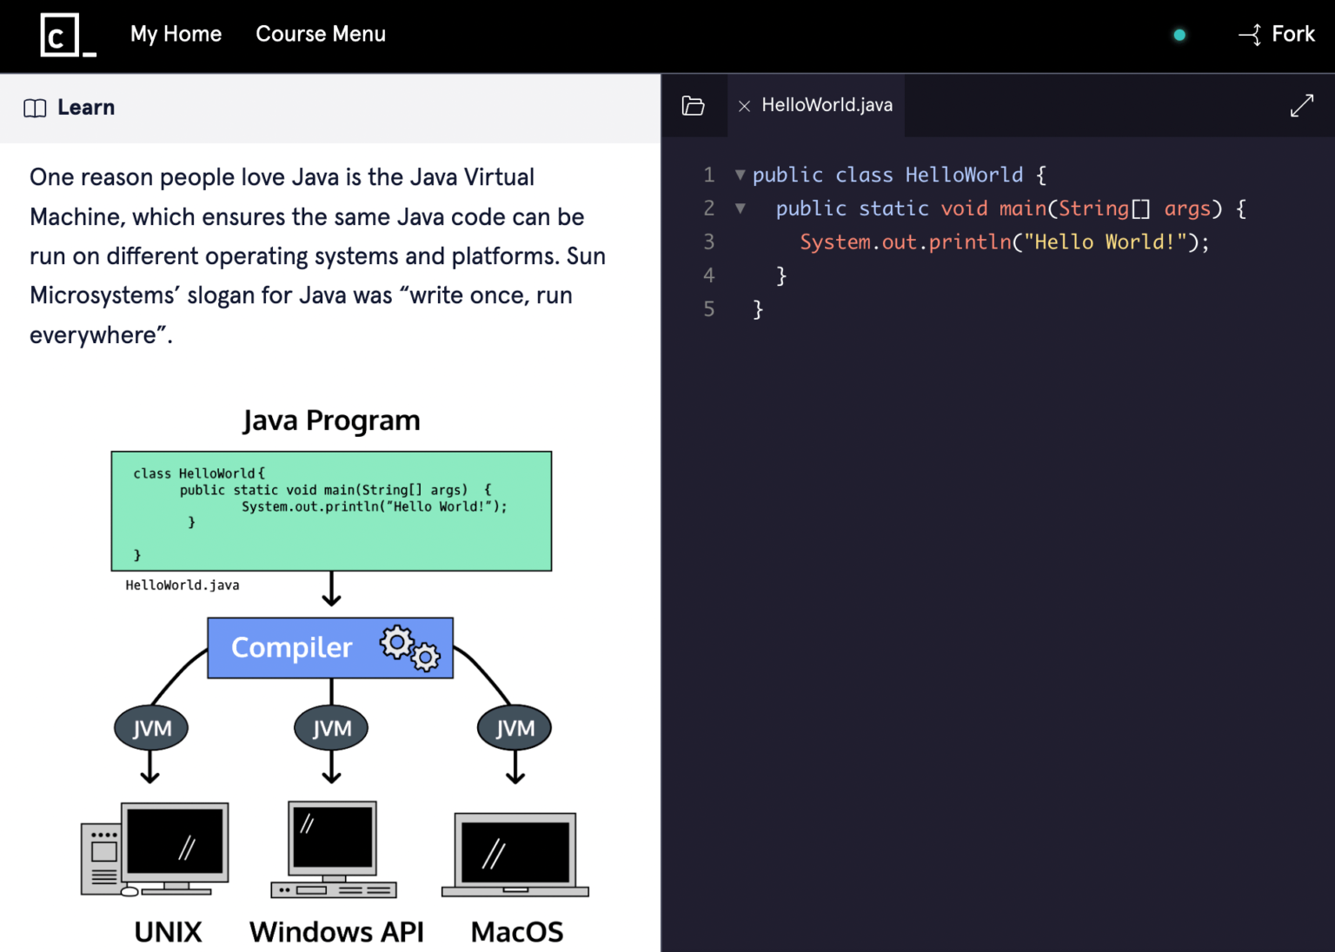Open the Course Menu
This screenshot has width=1335, height=952.
[x=320, y=35]
